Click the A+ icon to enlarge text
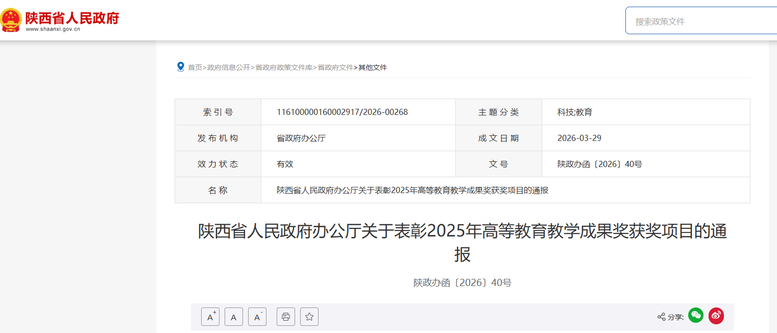The image size is (777, 333). click(x=210, y=316)
